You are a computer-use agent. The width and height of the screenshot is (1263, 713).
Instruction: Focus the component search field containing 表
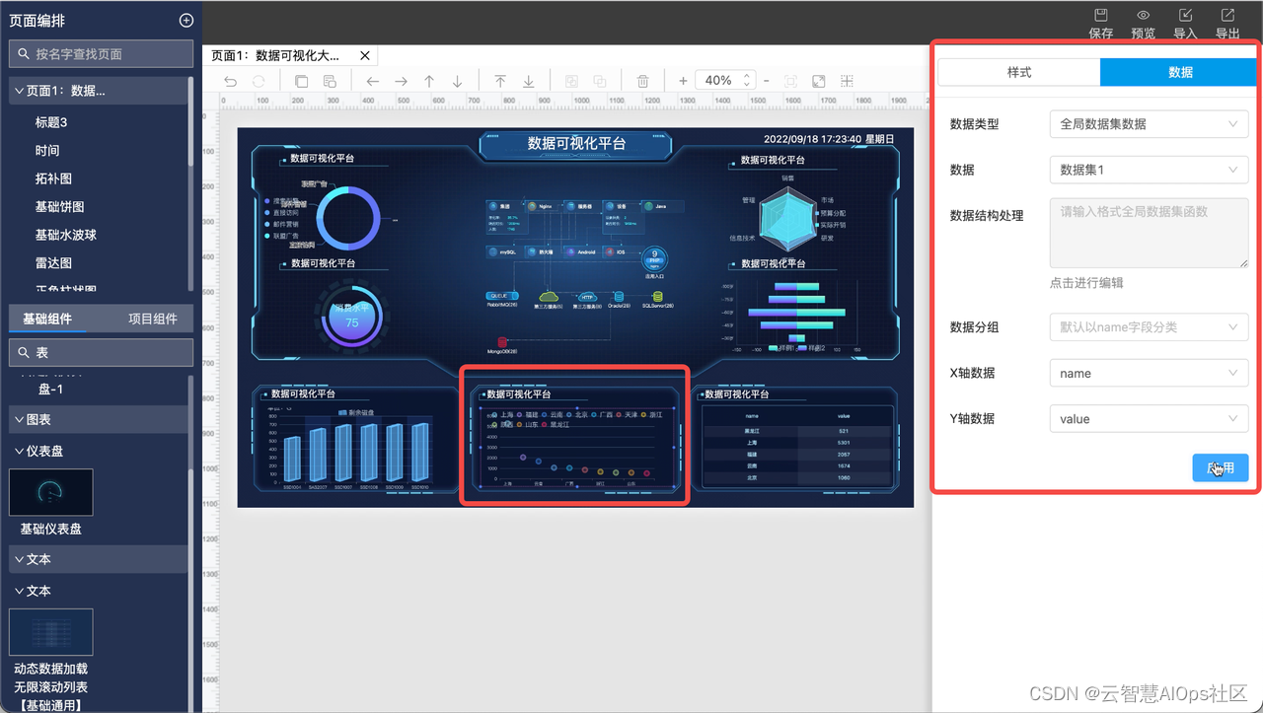pyautogui.click(x=101, y=352)
